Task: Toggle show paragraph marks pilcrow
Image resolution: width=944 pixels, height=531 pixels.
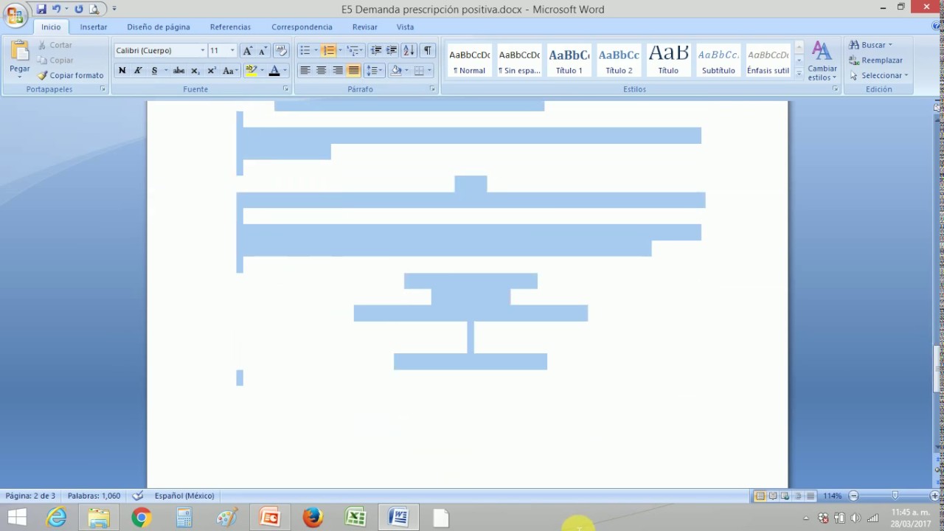Action: coord(427,50)
